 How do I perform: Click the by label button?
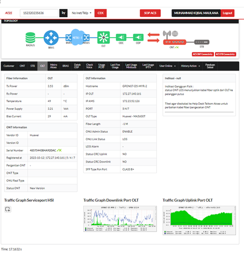[x=63, y=13]
